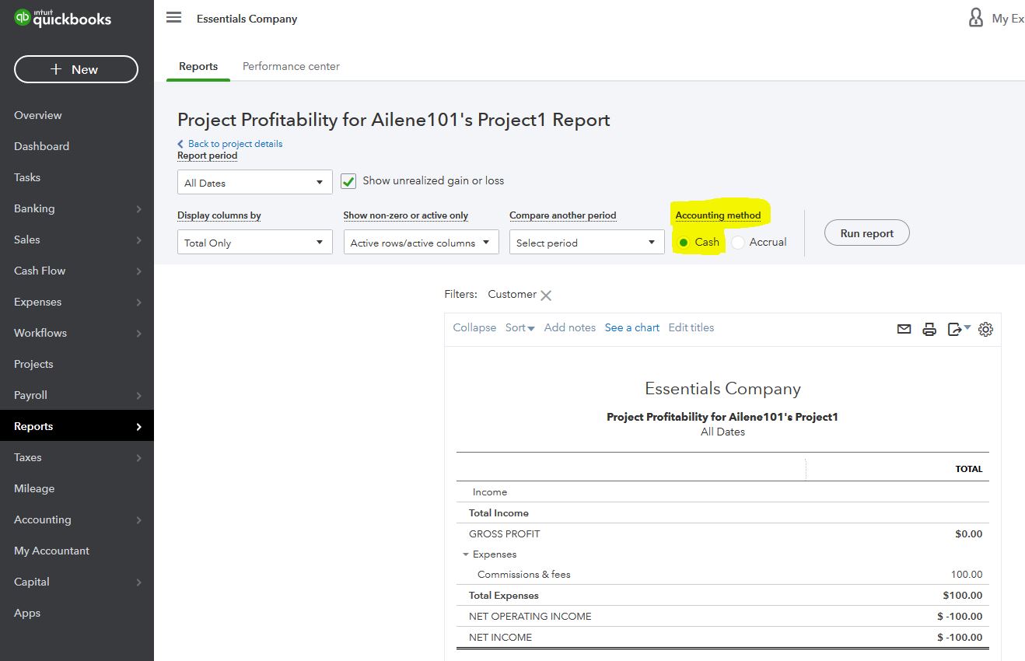1025x661 pixels.
Task: Open the export report icon
Action: click(954, 329)
